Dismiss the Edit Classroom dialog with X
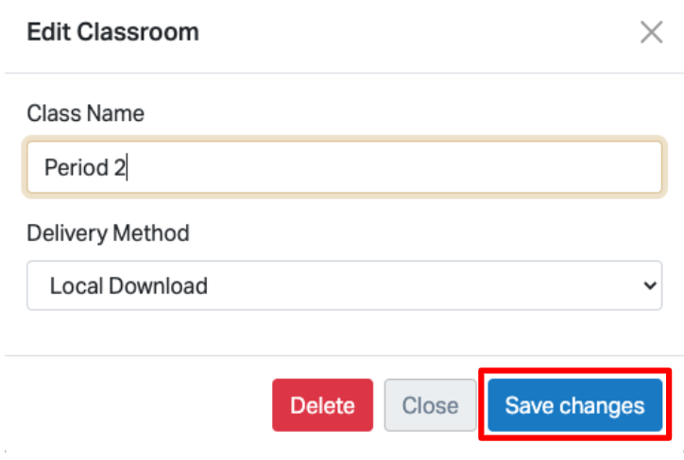This screenshot has width=684, height=460. [651, 33]
